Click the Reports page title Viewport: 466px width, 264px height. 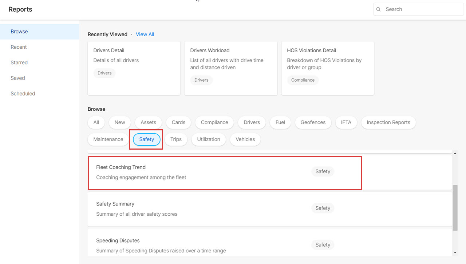click(20, 9)
